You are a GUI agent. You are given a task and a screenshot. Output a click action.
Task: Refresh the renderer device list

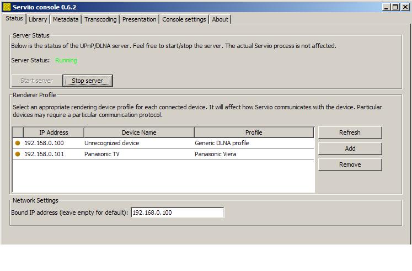click(350, 132)
